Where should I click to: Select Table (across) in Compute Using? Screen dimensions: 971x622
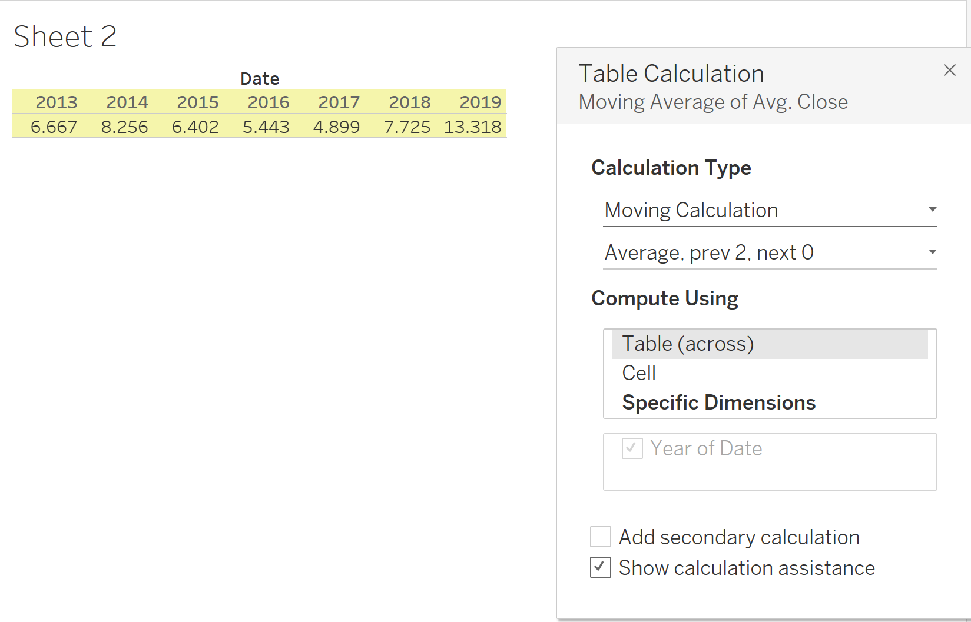coord(688,344)
